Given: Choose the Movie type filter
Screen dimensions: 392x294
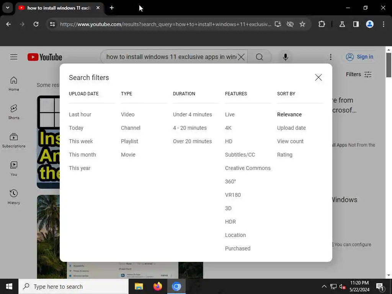Looking at the screenshot, I should coord(128,155).
